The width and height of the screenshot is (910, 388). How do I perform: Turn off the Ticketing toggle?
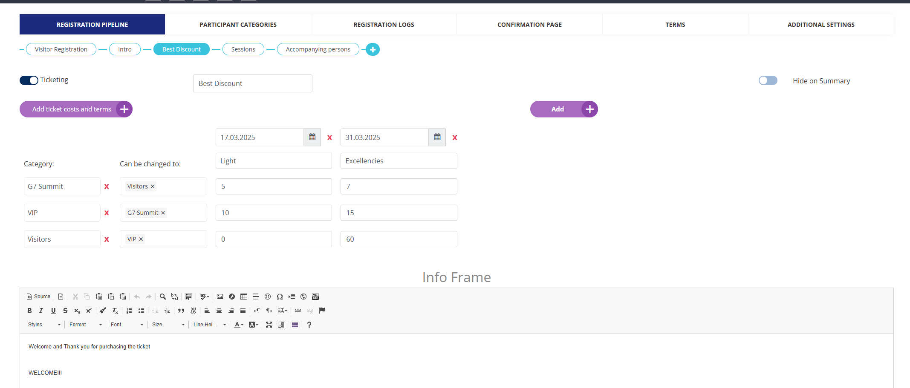(29, 80)
